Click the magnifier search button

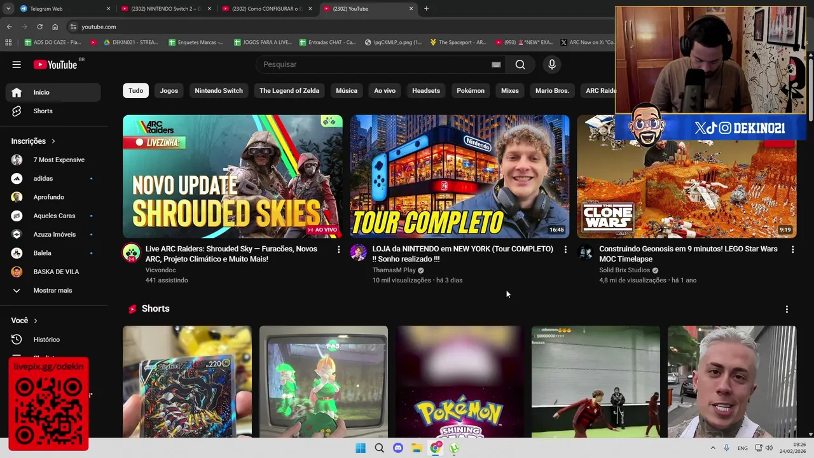coord(520,64)
